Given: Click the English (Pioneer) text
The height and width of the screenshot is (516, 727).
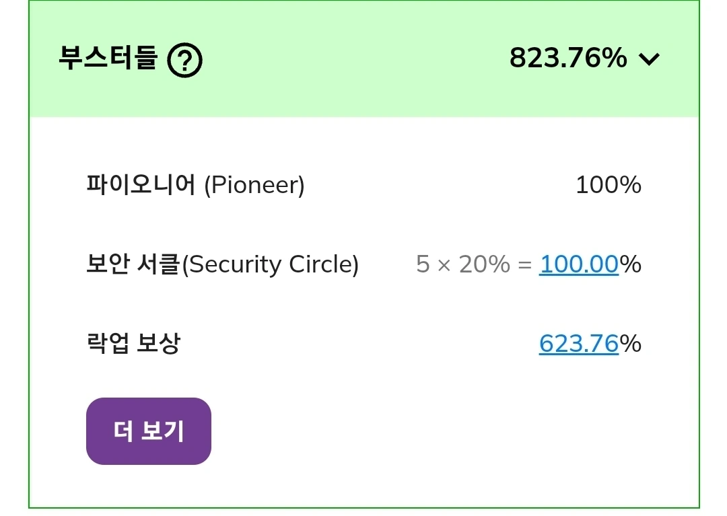Looking at the screenshot, I should point(254,185).
